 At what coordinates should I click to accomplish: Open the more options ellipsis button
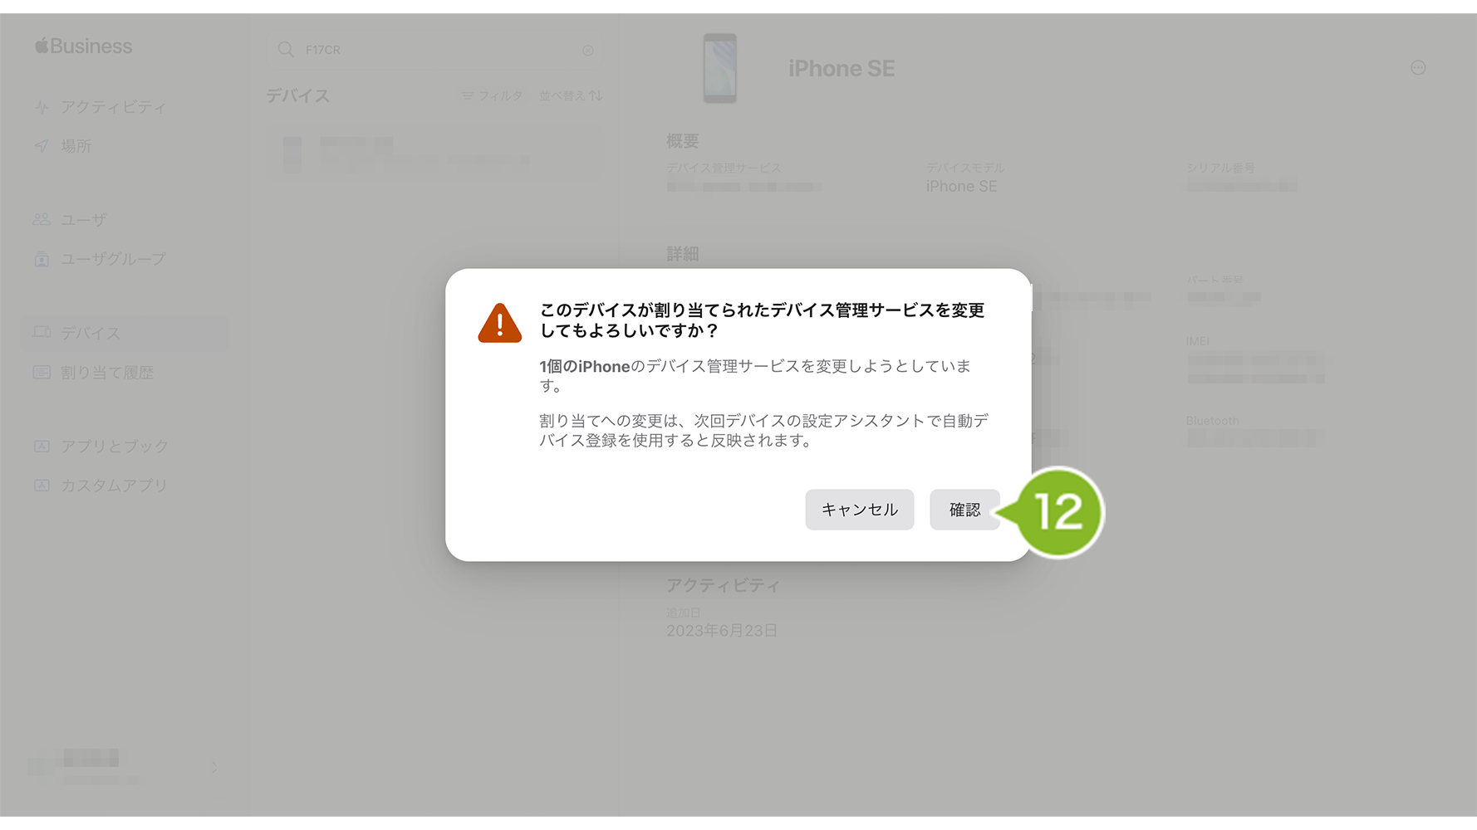point(1418,68)
